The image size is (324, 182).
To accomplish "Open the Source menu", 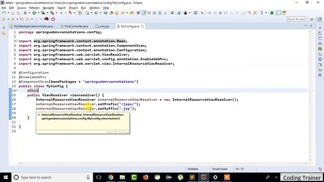I will point(21,8).
